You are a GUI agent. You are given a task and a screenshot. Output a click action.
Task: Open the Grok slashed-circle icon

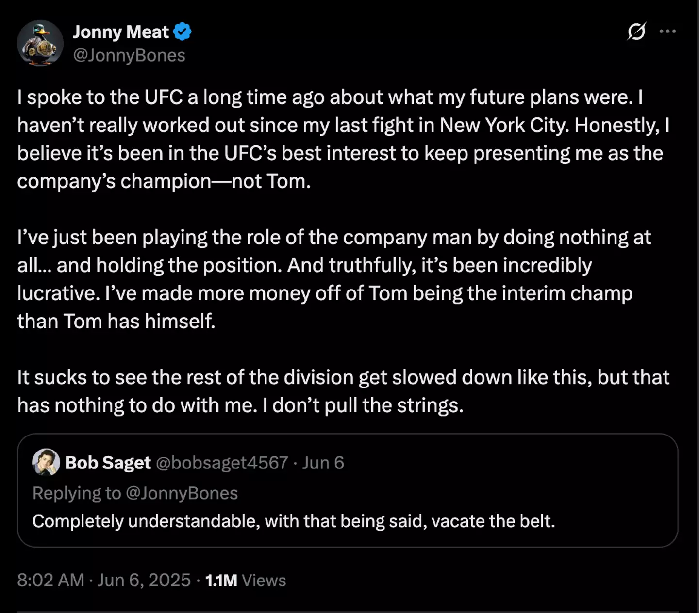tap(636, 32)
